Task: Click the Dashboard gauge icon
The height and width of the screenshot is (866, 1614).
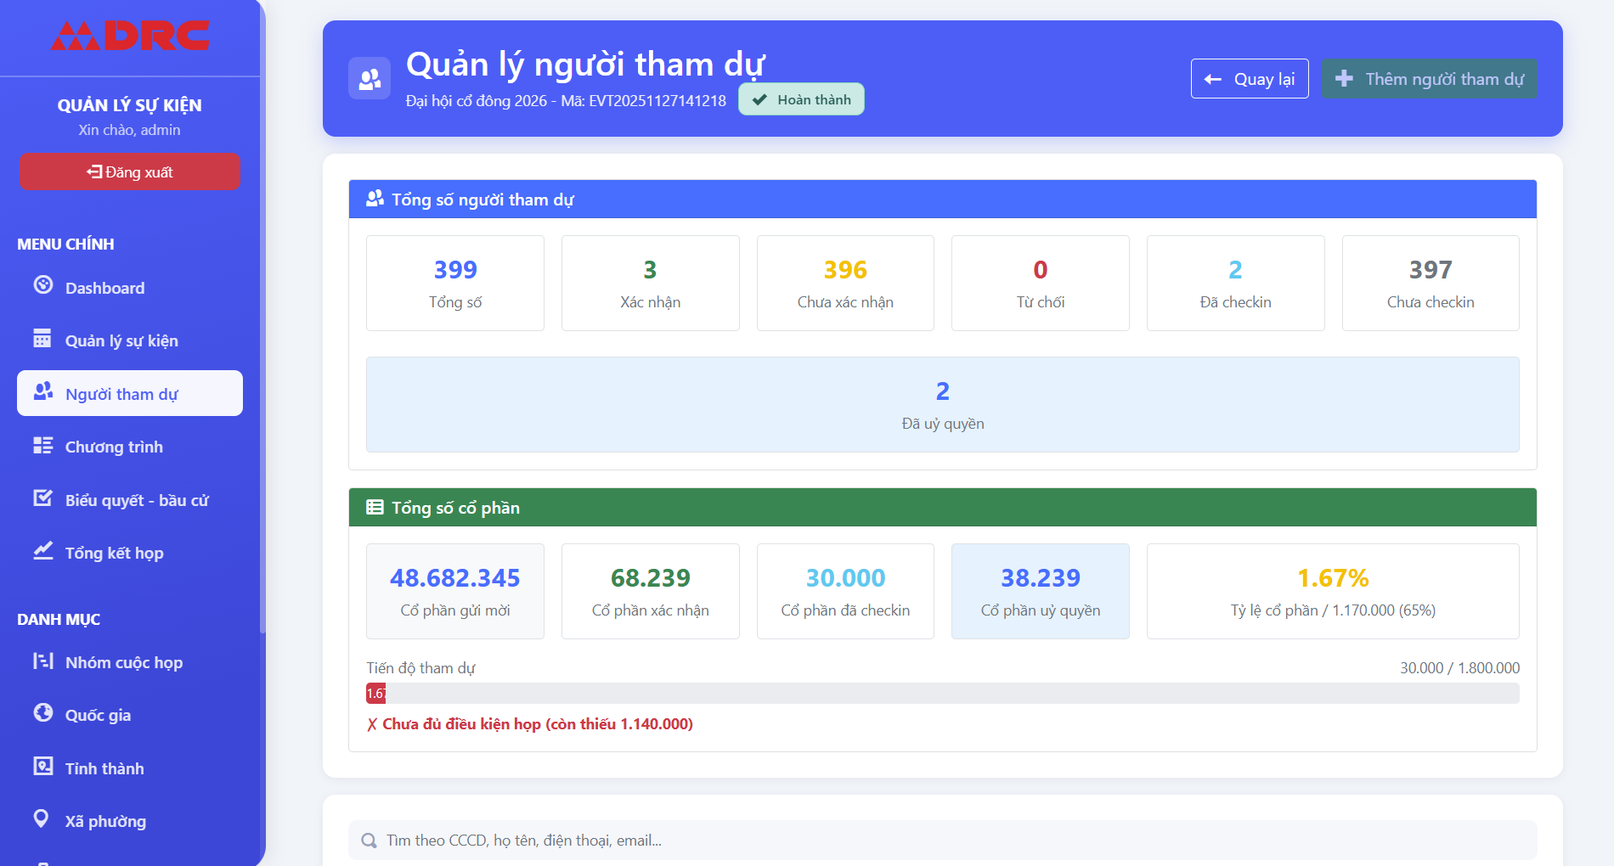Action: pos(42,285)
